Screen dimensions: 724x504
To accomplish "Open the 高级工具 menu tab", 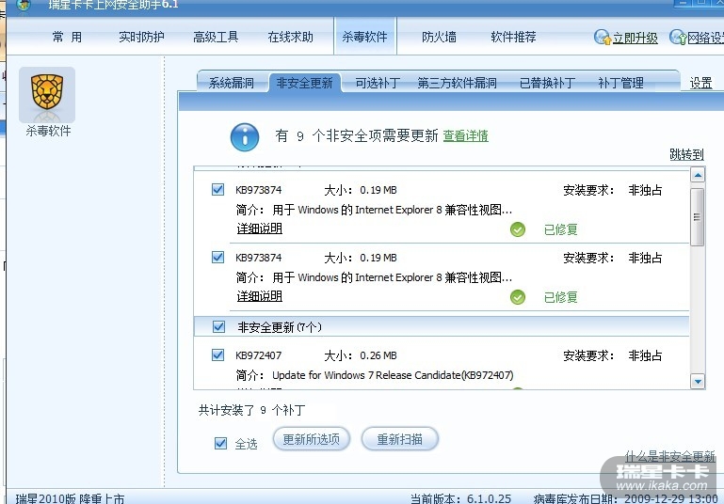I will pyautogui.click(x=216, y=37).
